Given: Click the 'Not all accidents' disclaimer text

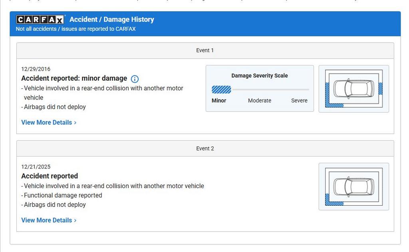Looking at the screenshot, I should pos(75,29).
